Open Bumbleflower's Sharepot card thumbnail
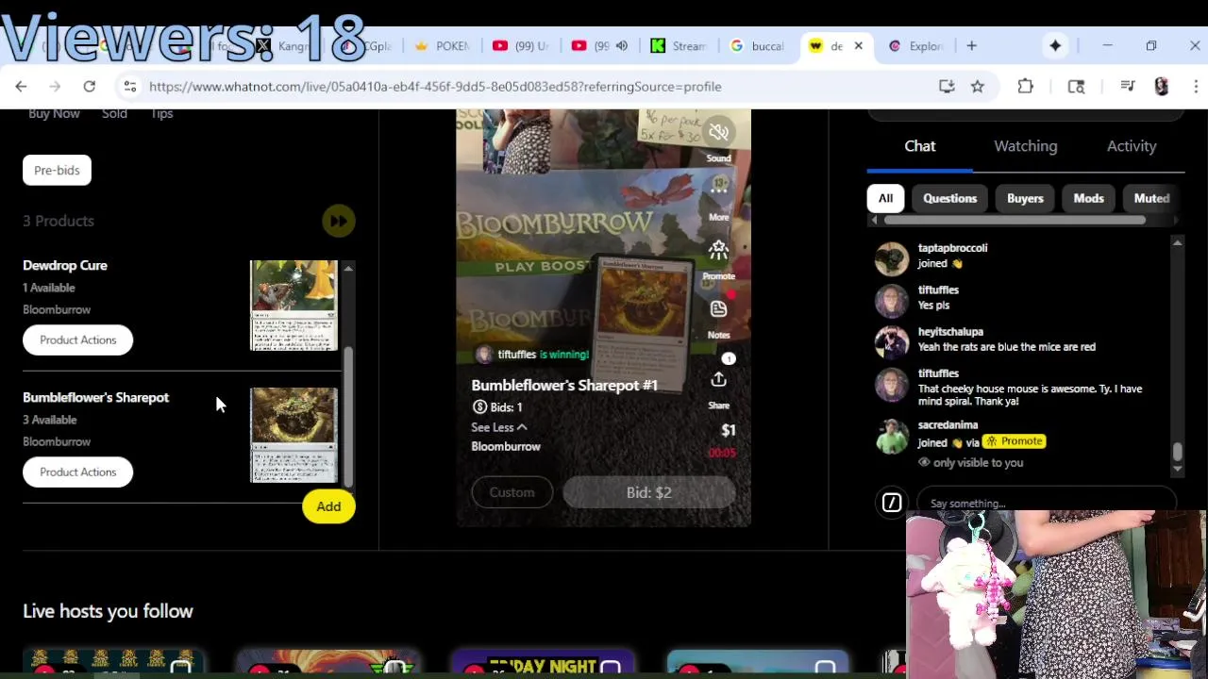 294,436
